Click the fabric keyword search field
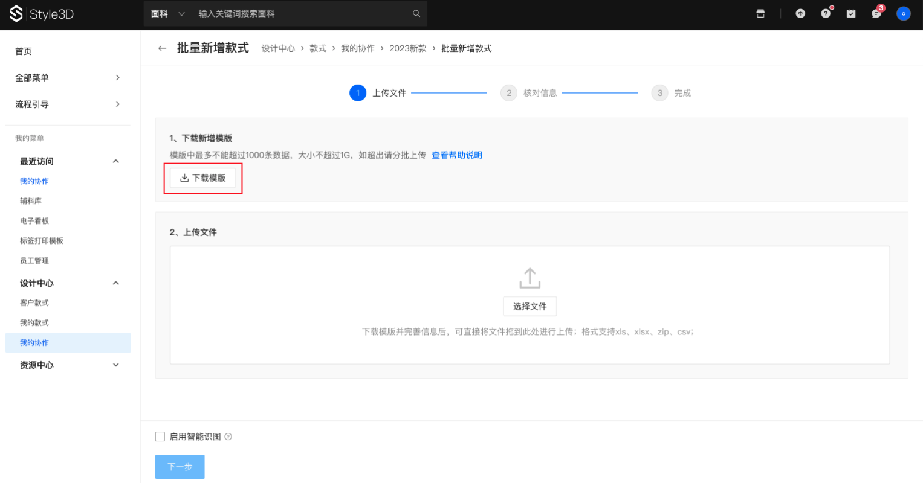Screen dimensions: 923x483 (x=302, y=13)
